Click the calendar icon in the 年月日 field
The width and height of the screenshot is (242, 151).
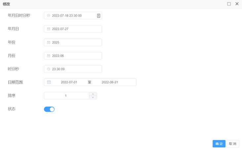49,29
